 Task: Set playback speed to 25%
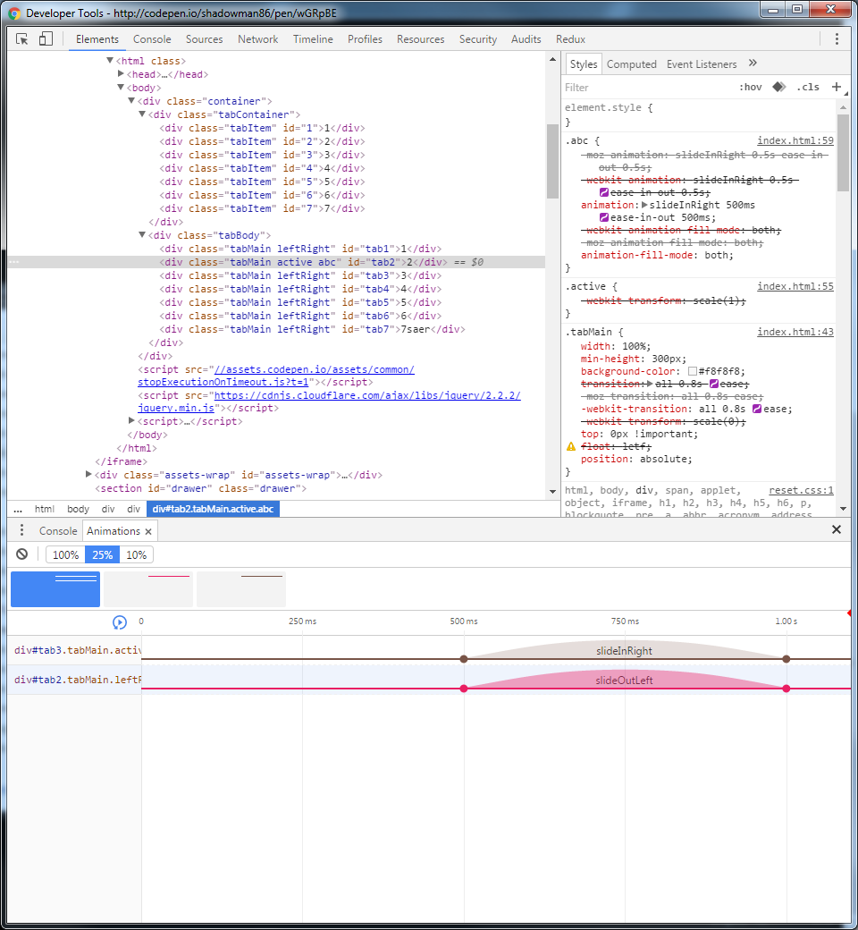[x=102, y=554]
